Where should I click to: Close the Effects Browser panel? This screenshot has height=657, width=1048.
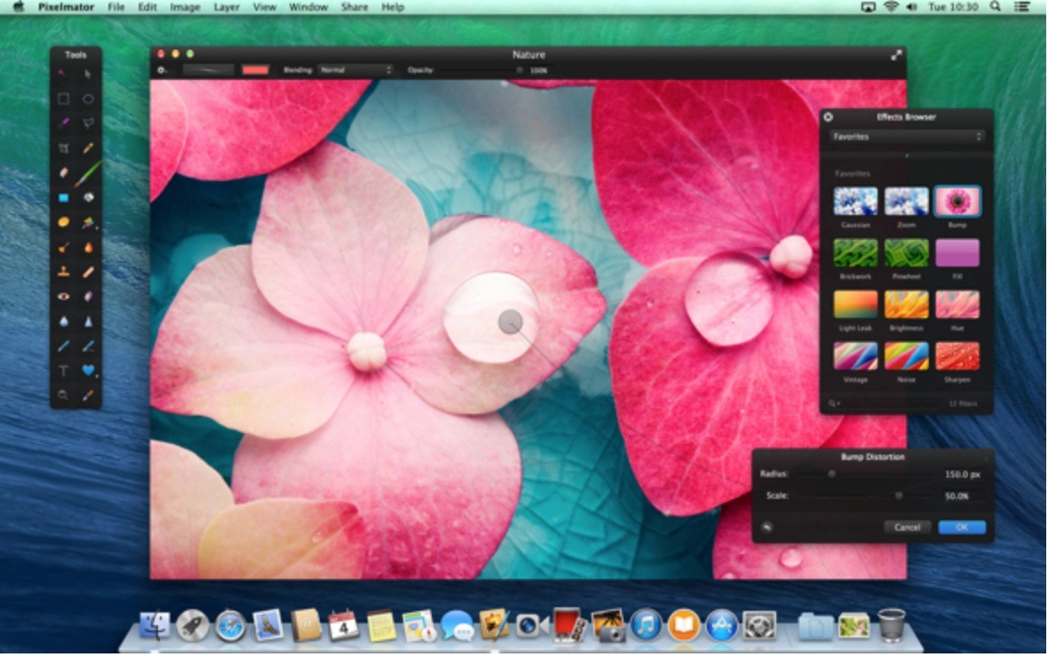point(828,117)
